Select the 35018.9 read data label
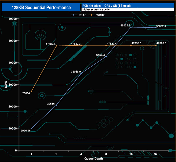The height and width of the screenshot is (162, 176). (76, 72)
